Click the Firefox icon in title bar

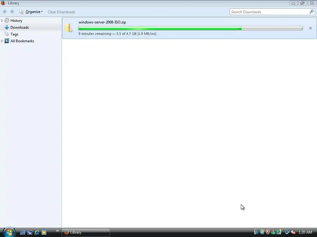[x=3, y=3]
